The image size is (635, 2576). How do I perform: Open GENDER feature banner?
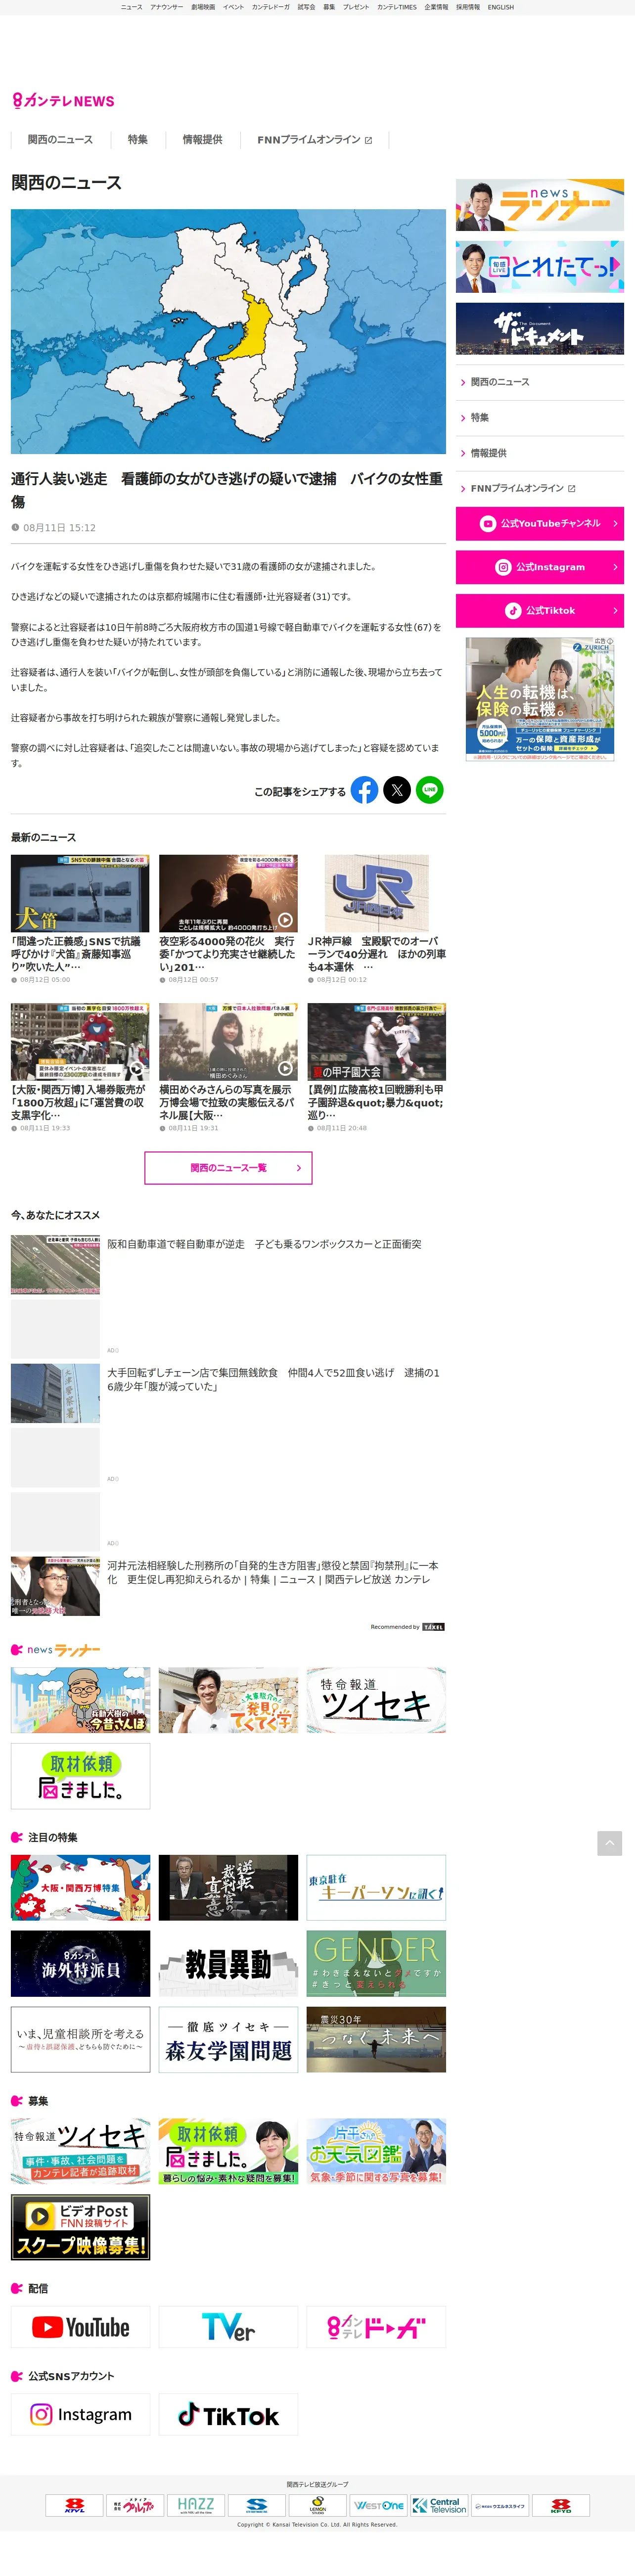[x=376, y=1964]
